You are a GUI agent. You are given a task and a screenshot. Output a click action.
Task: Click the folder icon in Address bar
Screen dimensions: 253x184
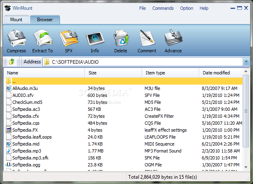point(47,62)
